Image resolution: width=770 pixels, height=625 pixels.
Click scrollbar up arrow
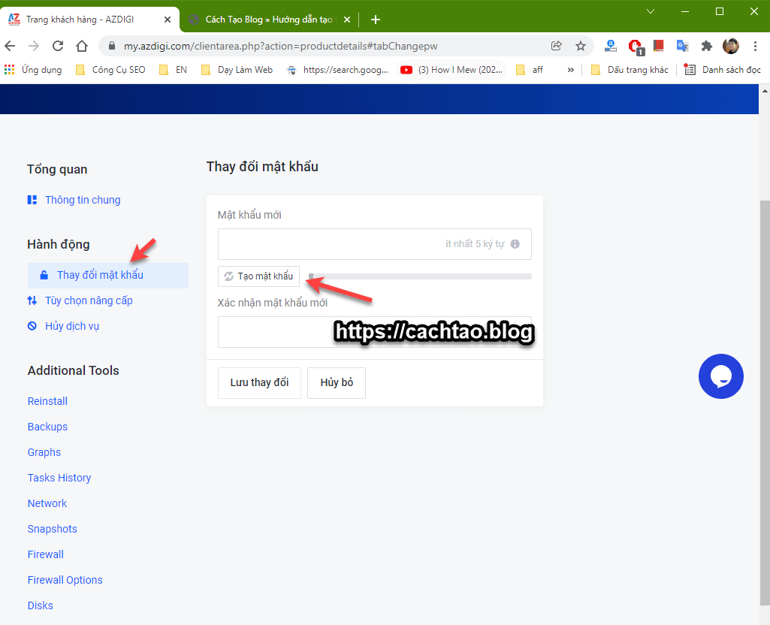tap(765, 90)
